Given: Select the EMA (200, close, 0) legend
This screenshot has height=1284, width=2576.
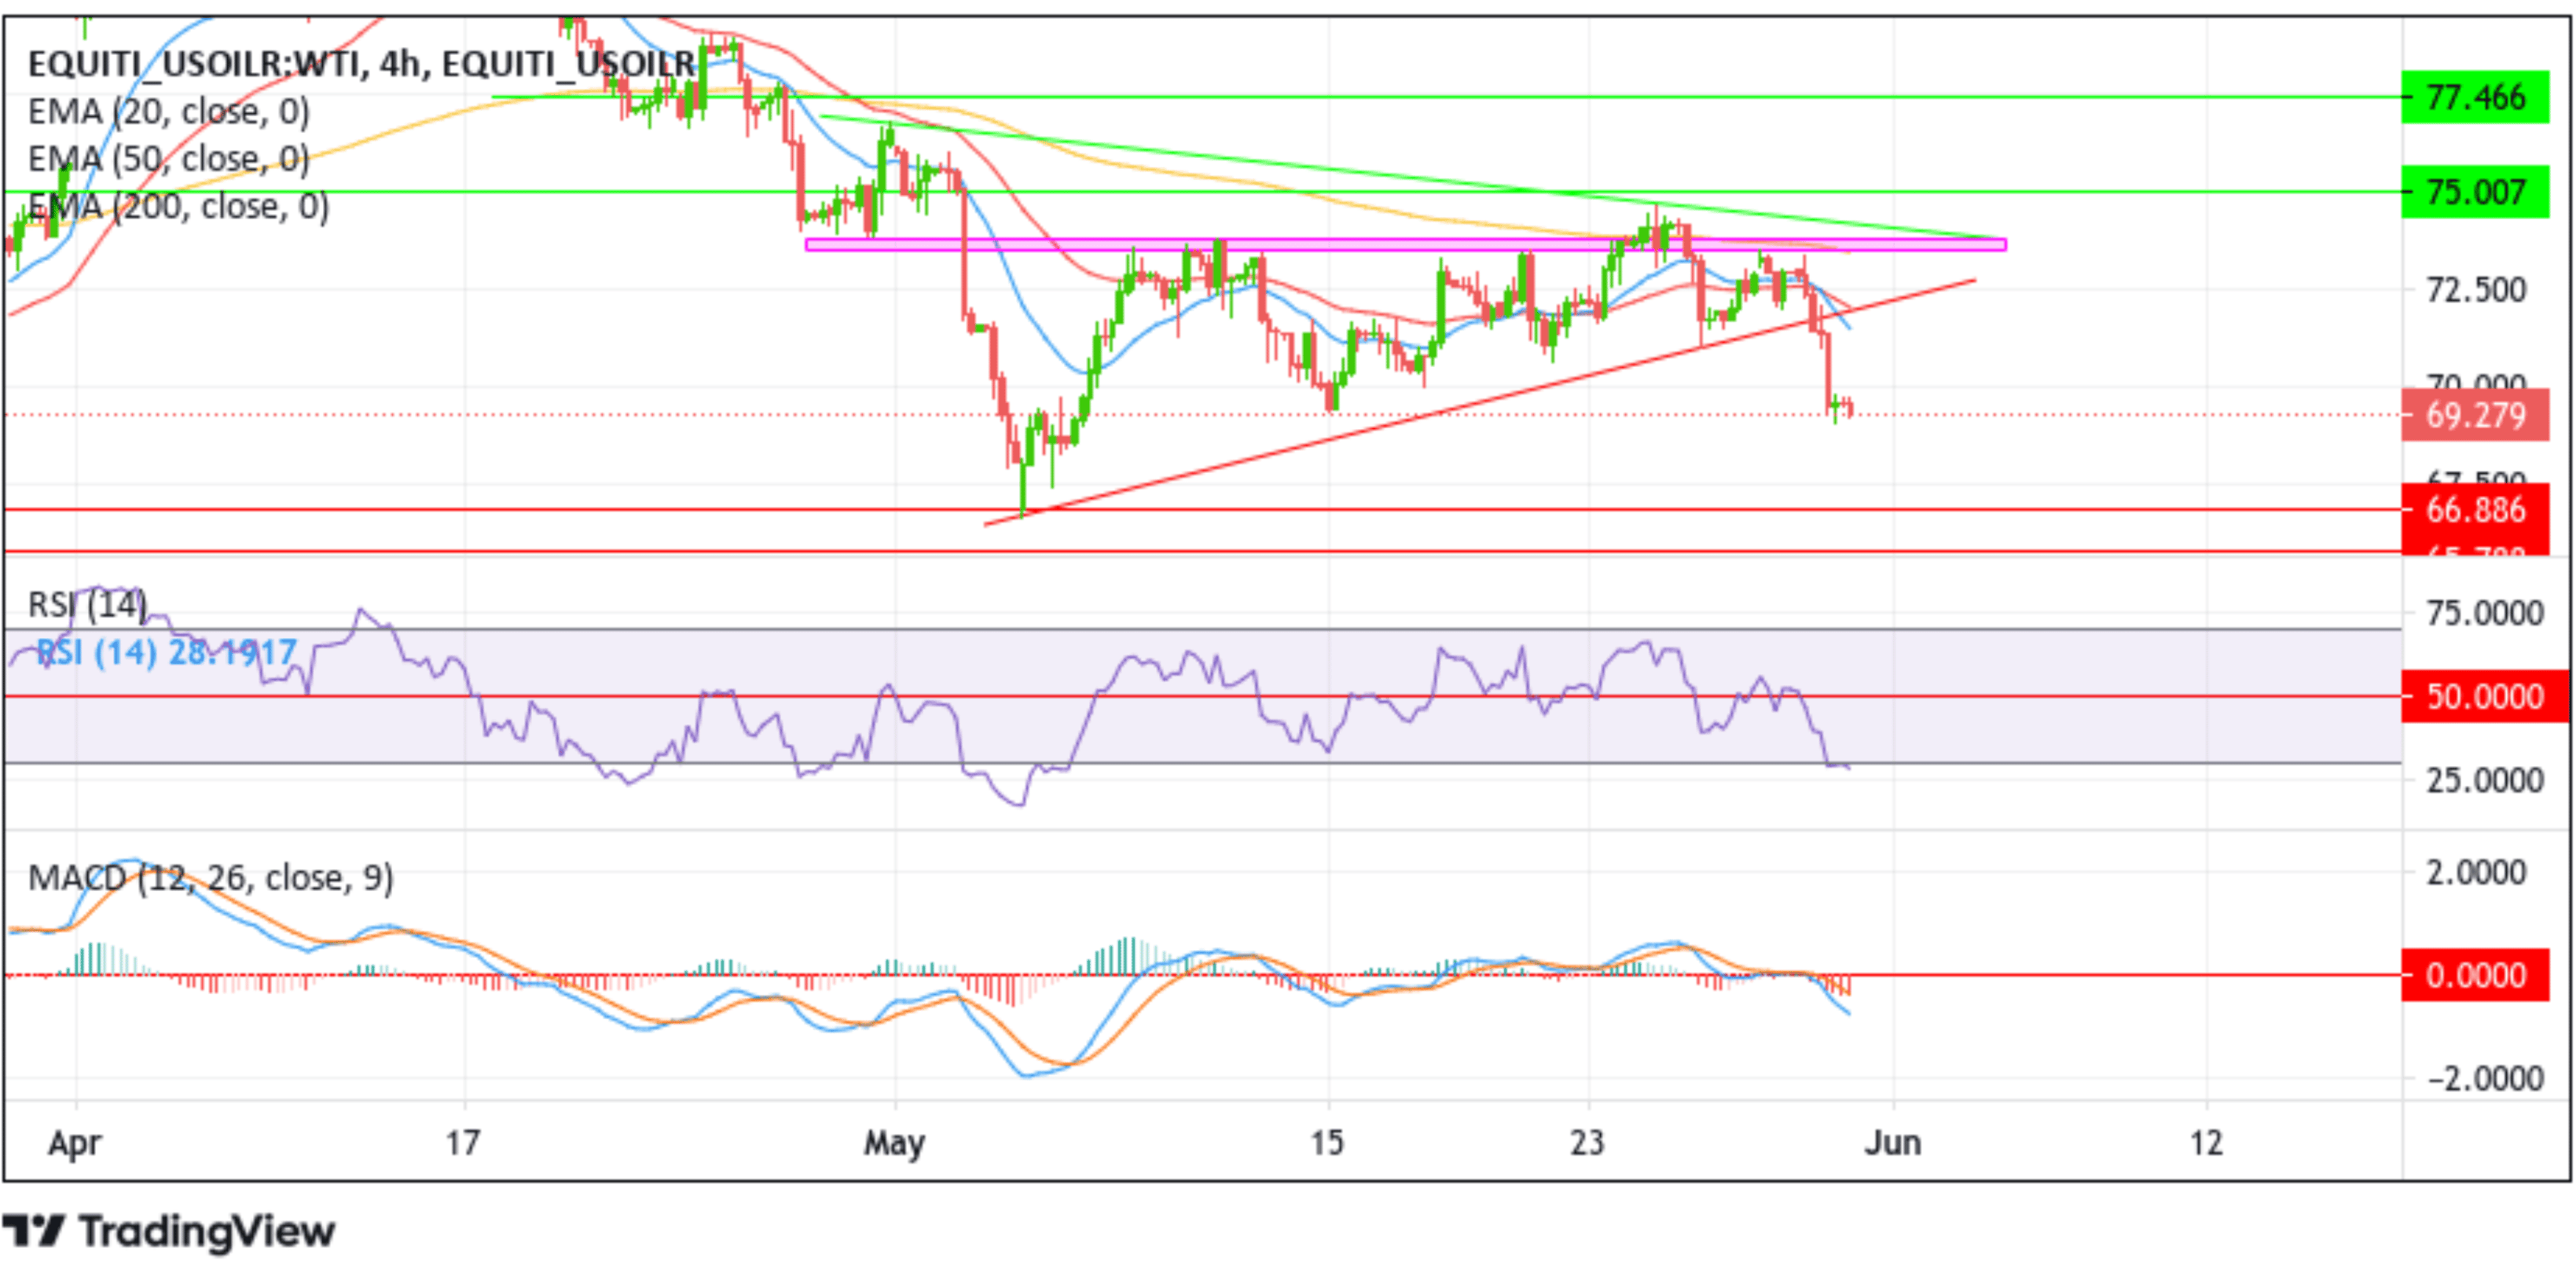Looking at the screenshot, I should (x=179, y=206).
